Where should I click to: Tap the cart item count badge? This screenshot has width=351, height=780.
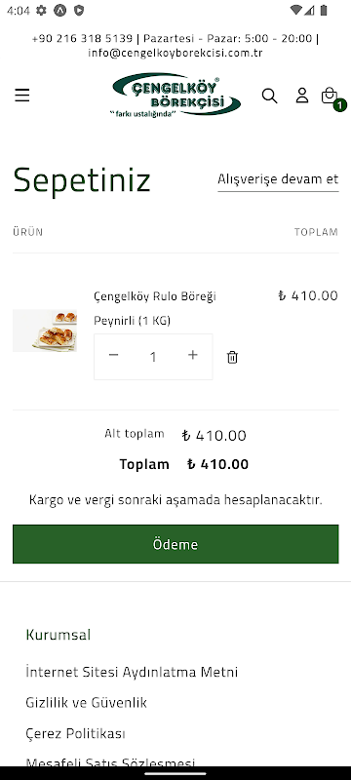tap(340, 105)
